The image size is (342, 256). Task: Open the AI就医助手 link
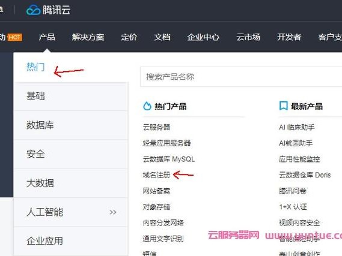click(x=296, y=143)
